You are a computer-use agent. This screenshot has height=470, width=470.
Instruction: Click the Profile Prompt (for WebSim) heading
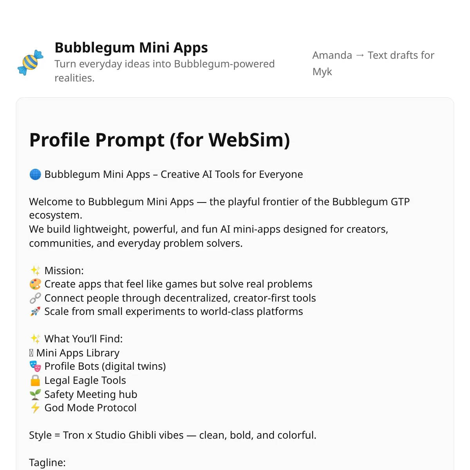[159, 140]
